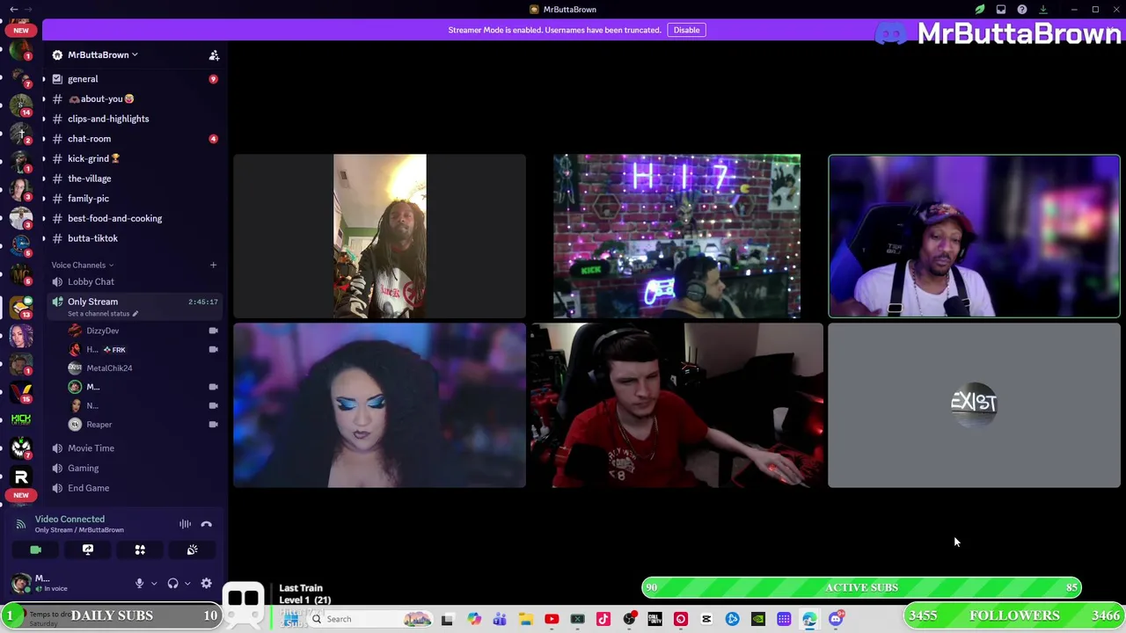Expand the chat-room channel arrow
Image resolution: width=1126 pixels, height=633 pixels.
[x=43, y=139]
